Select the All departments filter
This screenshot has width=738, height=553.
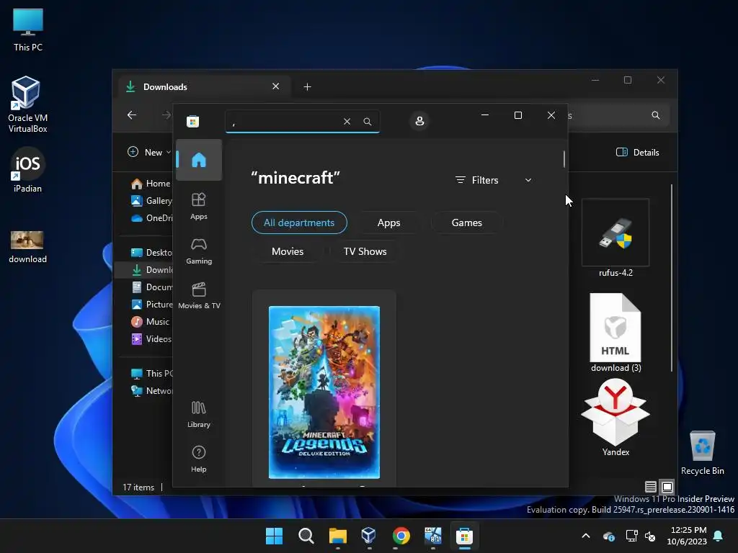tap(299, 222)
